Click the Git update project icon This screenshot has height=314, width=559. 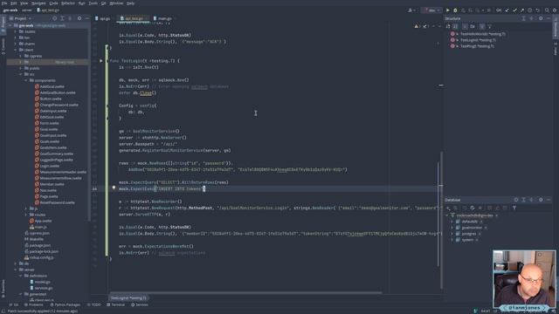tap(507, 10)
